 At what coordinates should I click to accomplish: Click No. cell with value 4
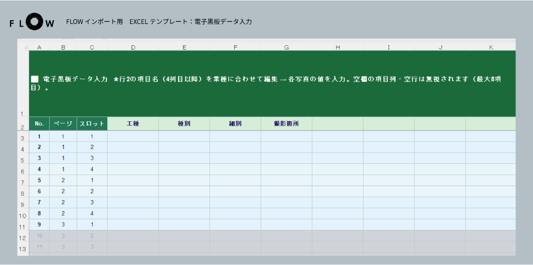pos(39,169)
